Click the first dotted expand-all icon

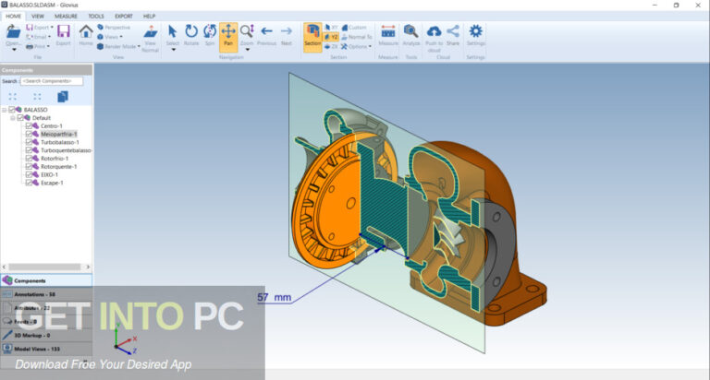(x=13, y=97)
